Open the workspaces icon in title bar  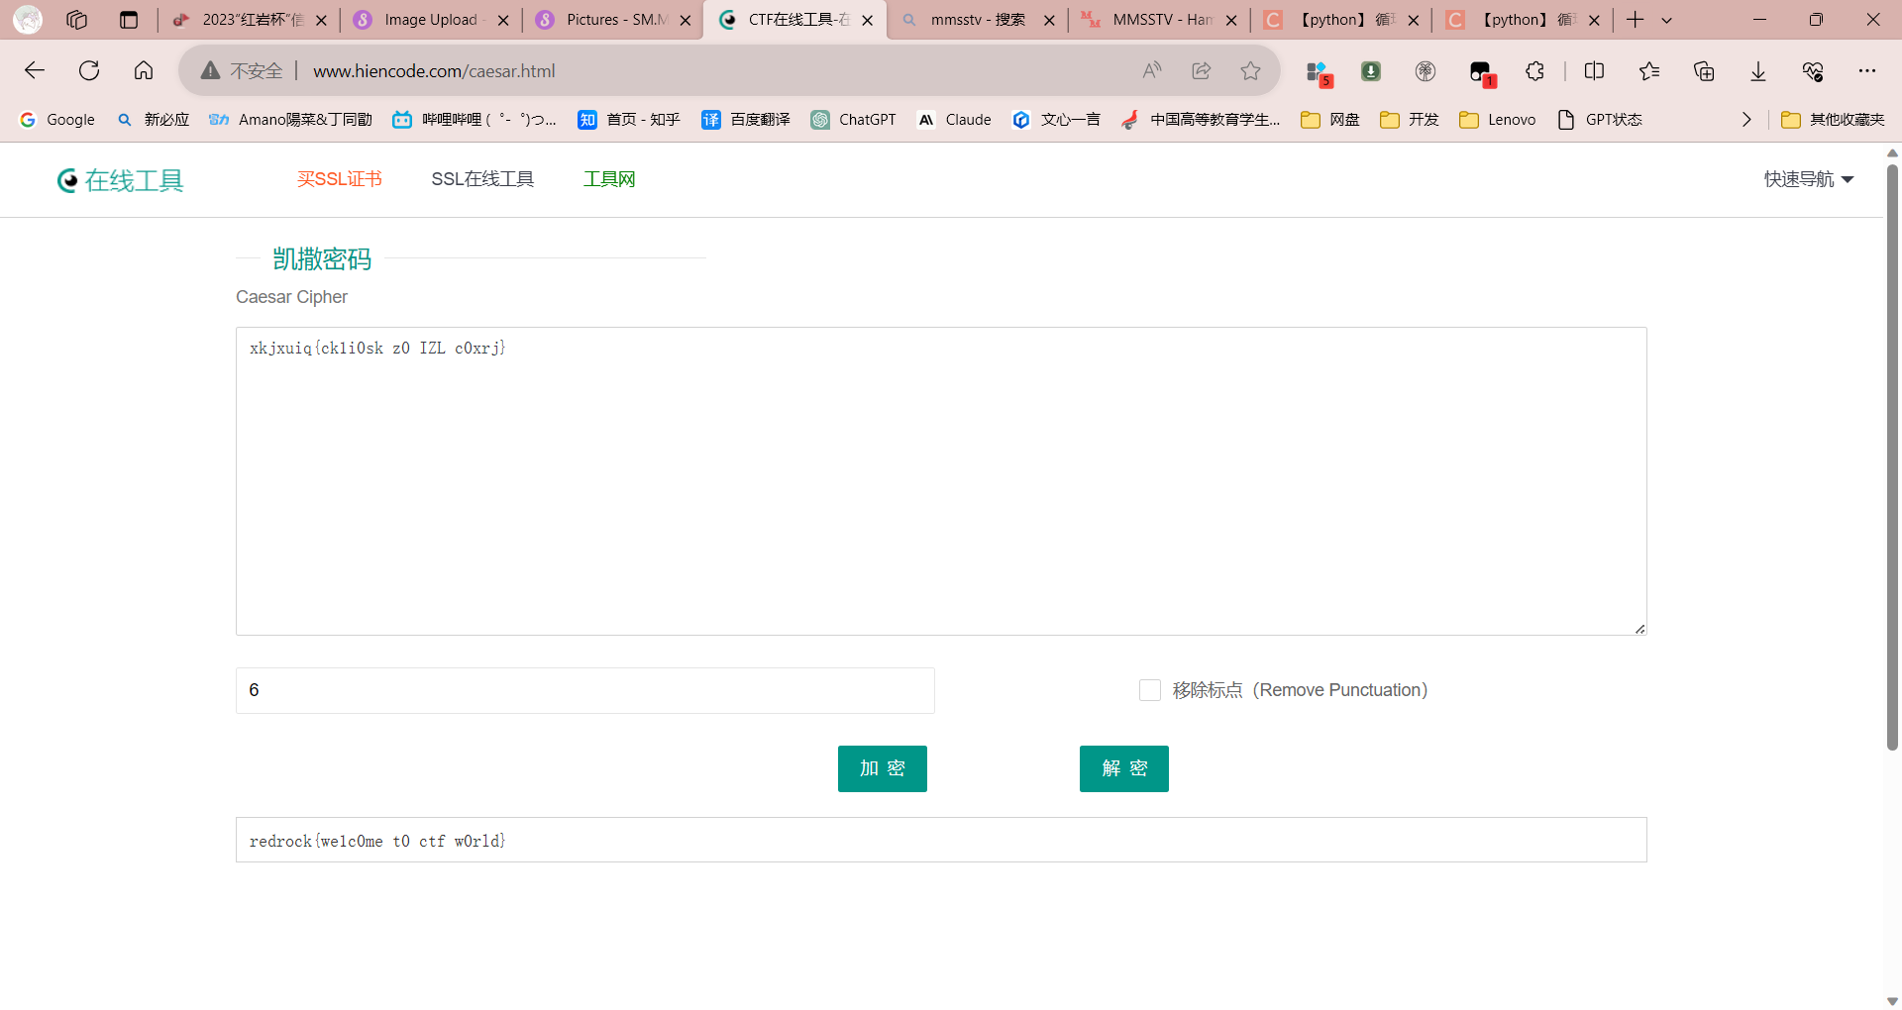76,20
